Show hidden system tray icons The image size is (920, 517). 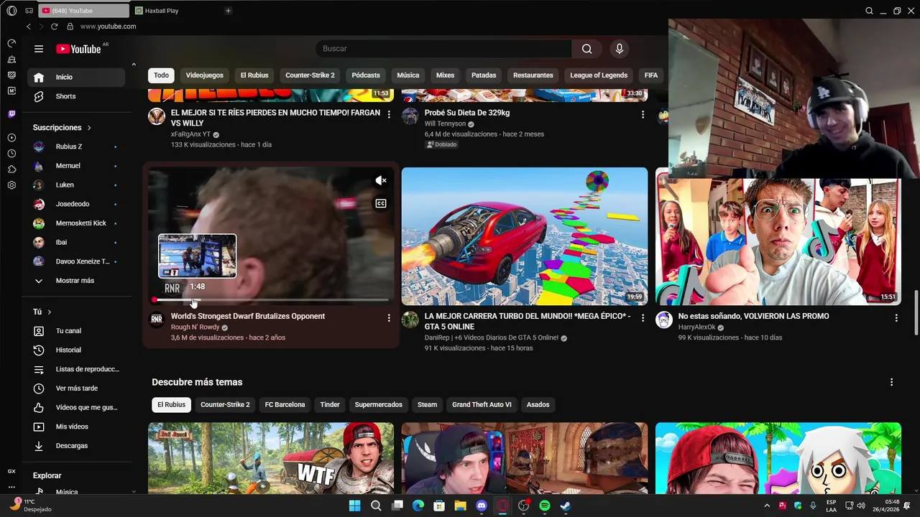point(767,506)
